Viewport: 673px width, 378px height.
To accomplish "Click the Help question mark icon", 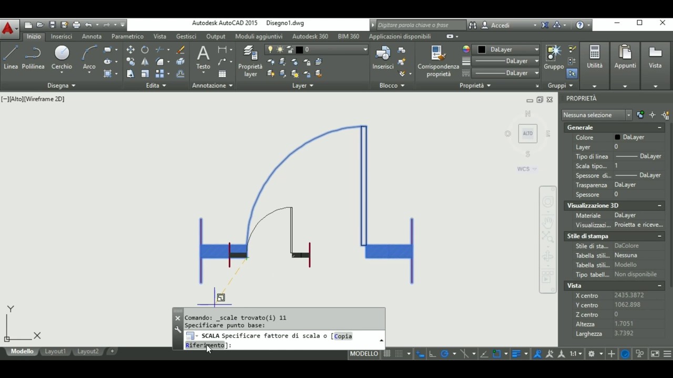I will [x=580, y=25].
